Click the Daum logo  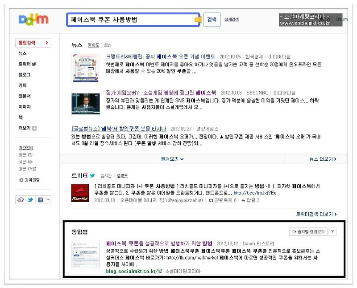pos(33,19)
